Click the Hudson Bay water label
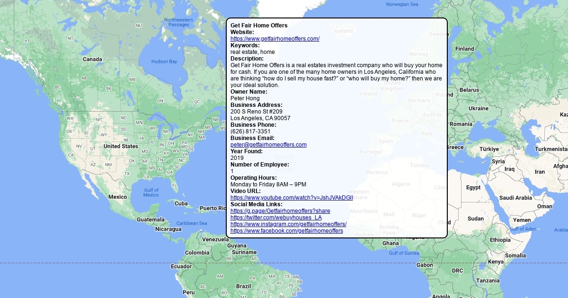Screen dimensions: 568x298 click(x=164, y=62)
